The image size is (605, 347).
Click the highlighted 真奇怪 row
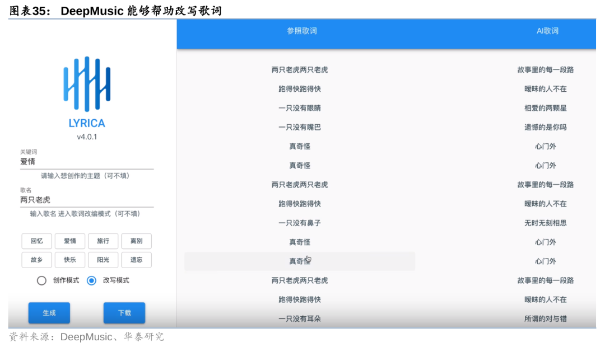tap(300, 261)
